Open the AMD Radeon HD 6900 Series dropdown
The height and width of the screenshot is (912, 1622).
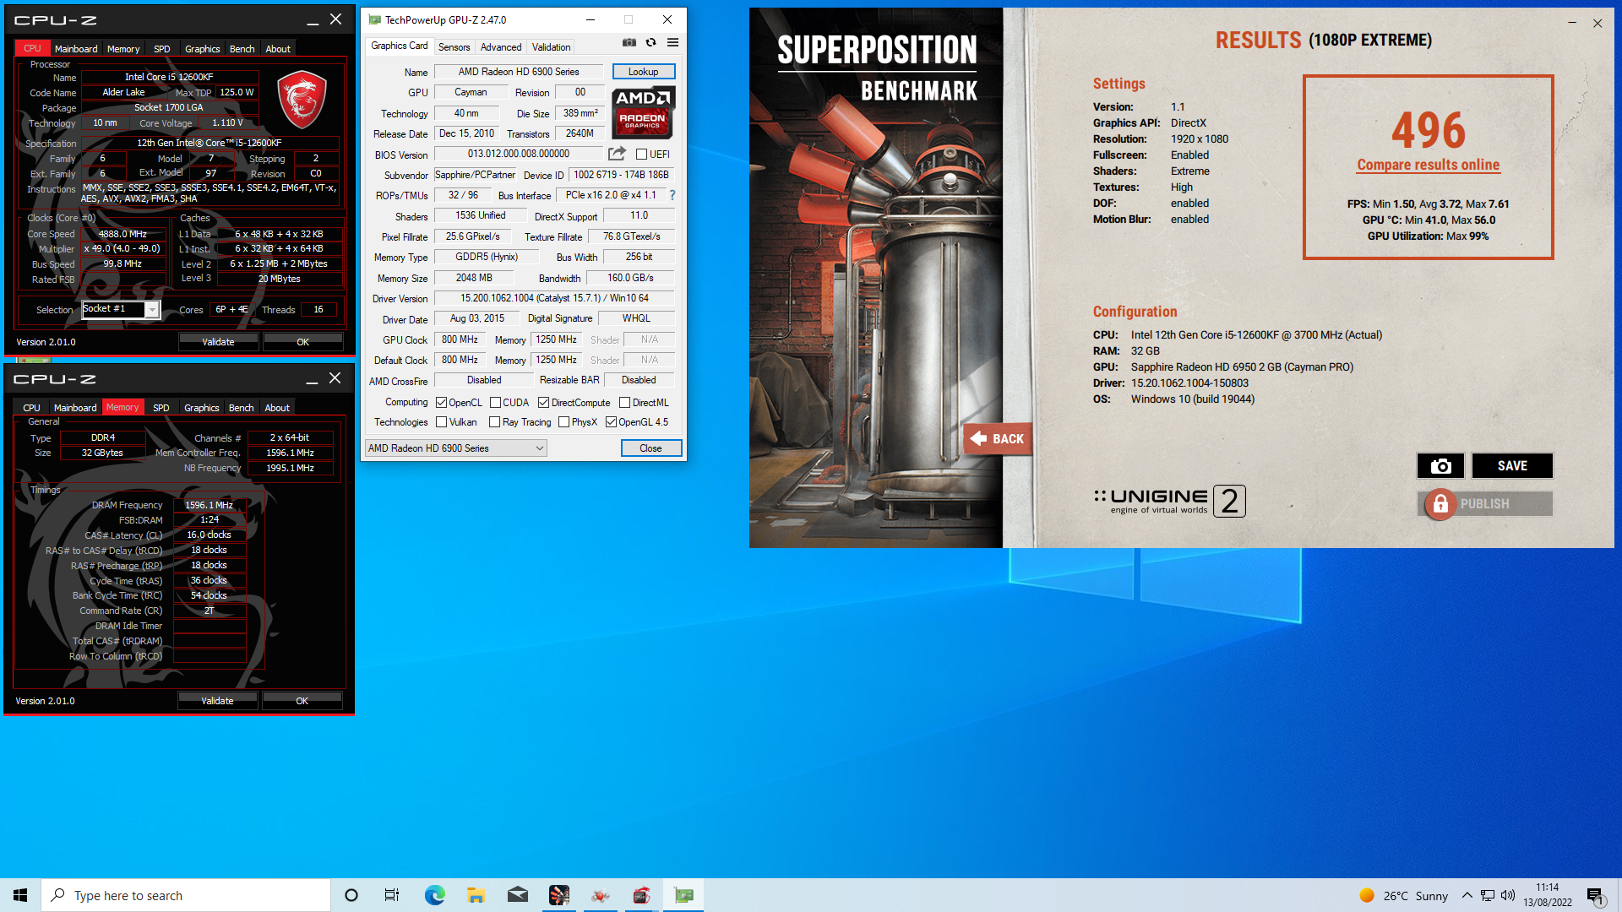(x=456, y=448)
